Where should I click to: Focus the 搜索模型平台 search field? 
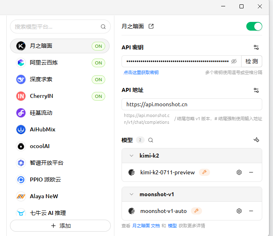click(x=60, y=26)
